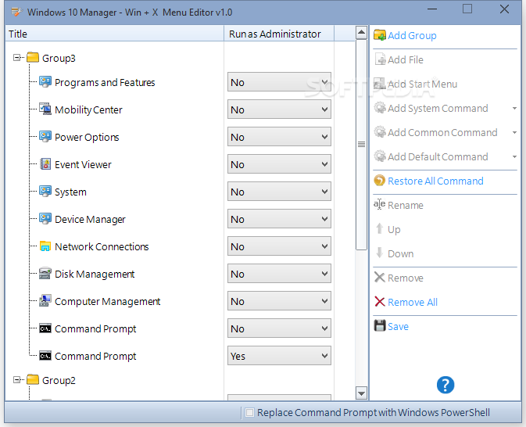Click the Up arrow icon
Viewport: 526px width, 427px height.
pos(379,228)
